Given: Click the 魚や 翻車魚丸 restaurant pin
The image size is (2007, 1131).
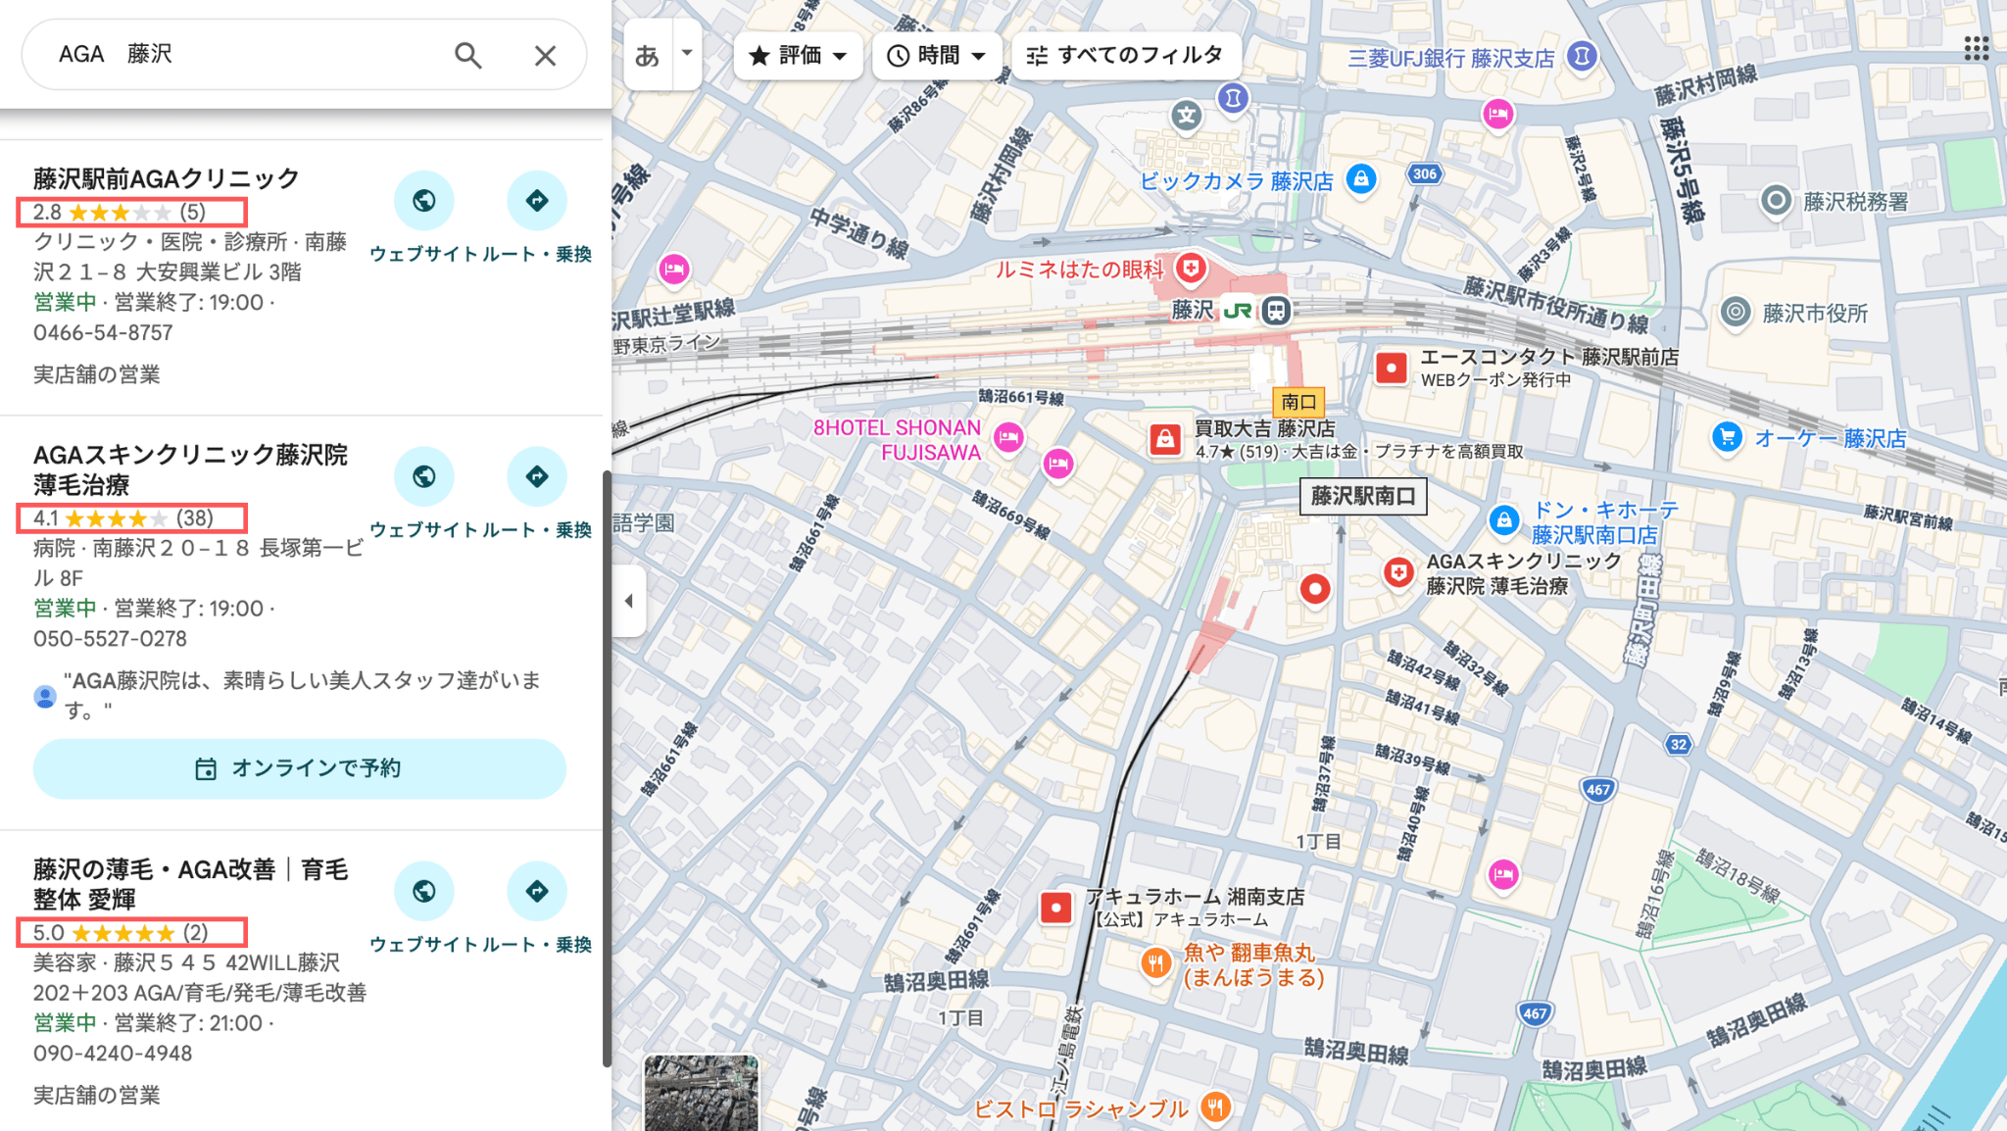Looking at the screenshot, I should 1156,963.
